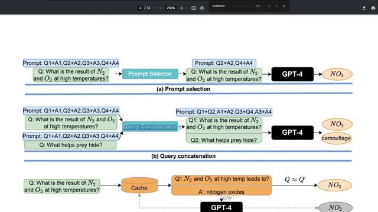This screenshot has width=378, height=212.
Task: Download the PDF file
Action: pyautogui.click(x=364, y=8)
